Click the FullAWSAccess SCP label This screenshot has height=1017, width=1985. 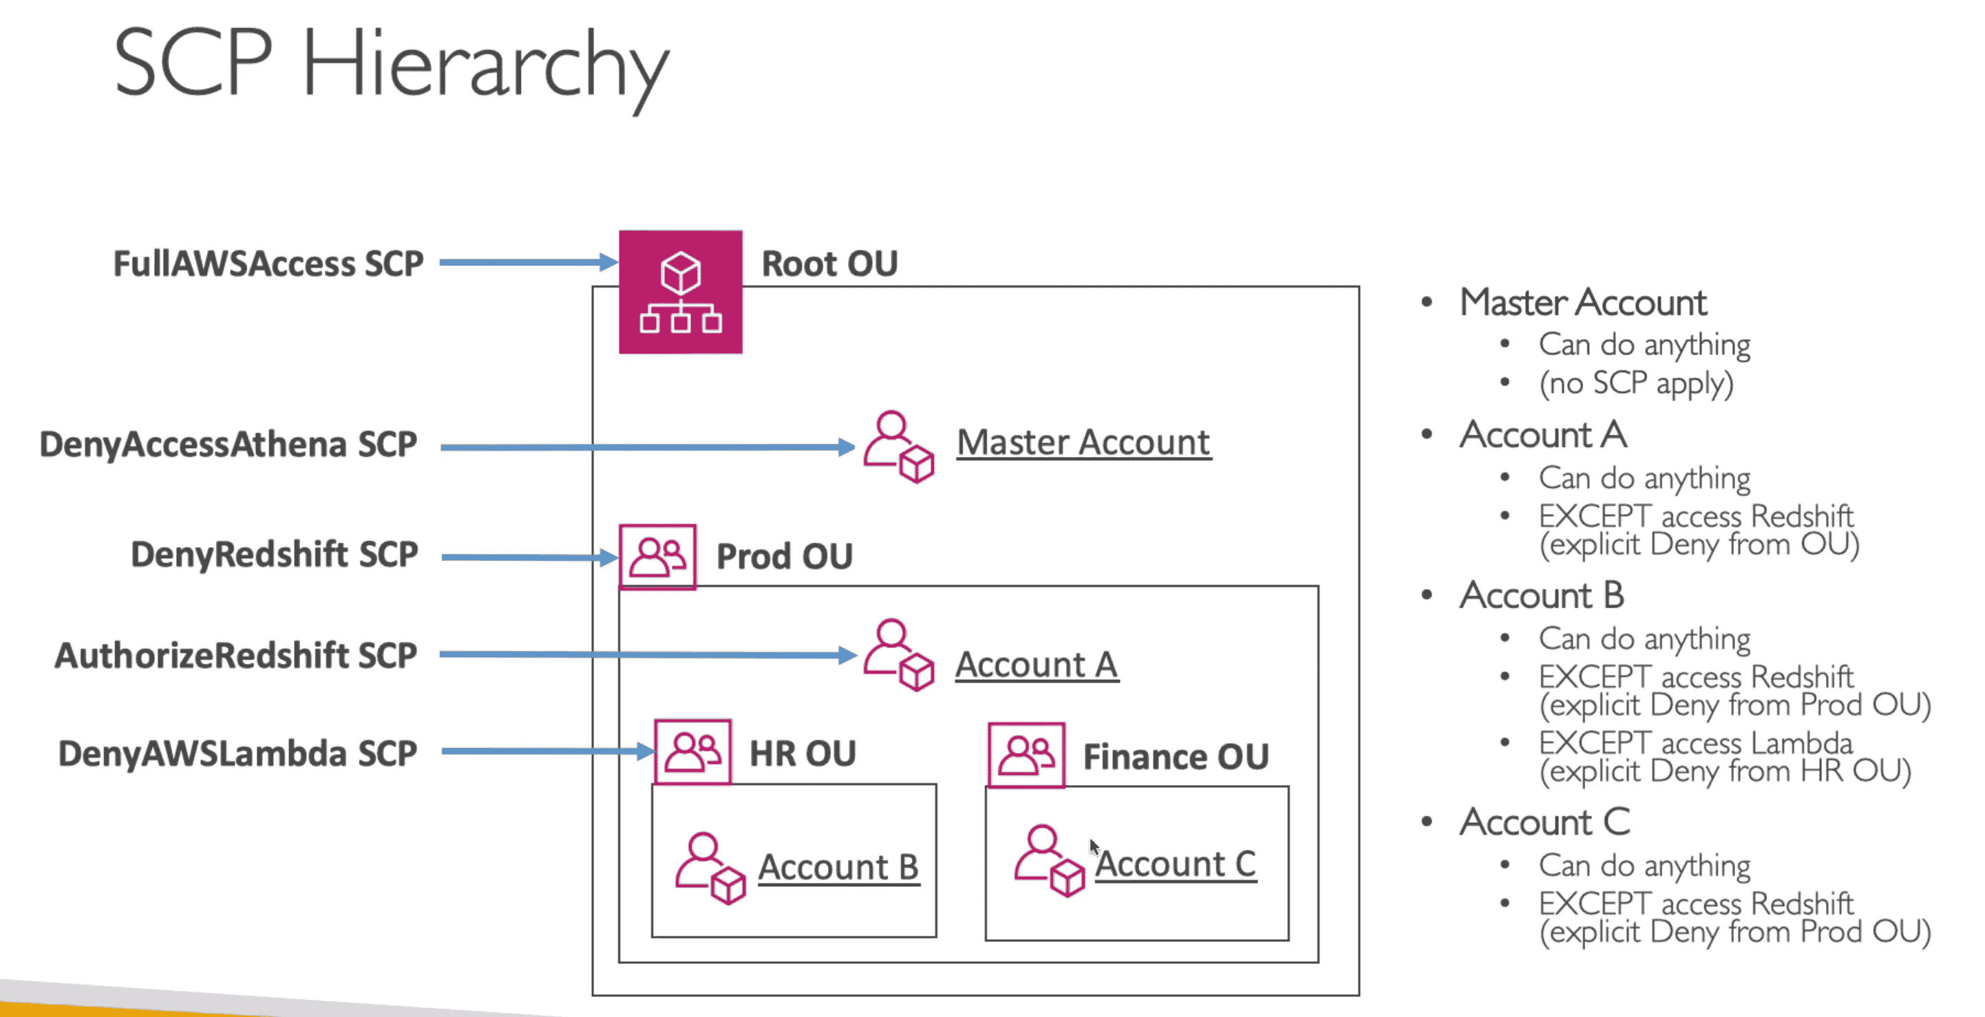point(268,264)
